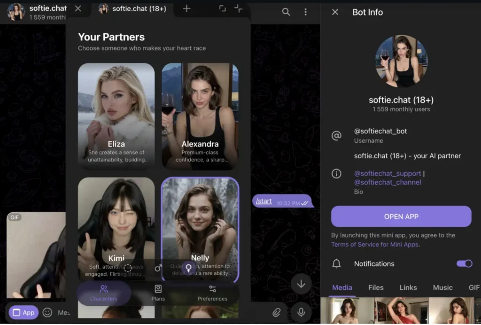Switch to the Files tab

[376, 287]
